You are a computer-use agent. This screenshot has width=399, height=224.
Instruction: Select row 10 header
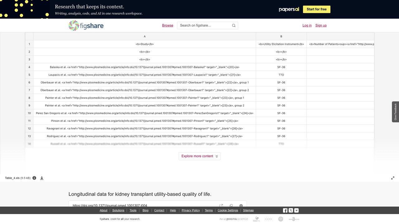click(29, 113)
